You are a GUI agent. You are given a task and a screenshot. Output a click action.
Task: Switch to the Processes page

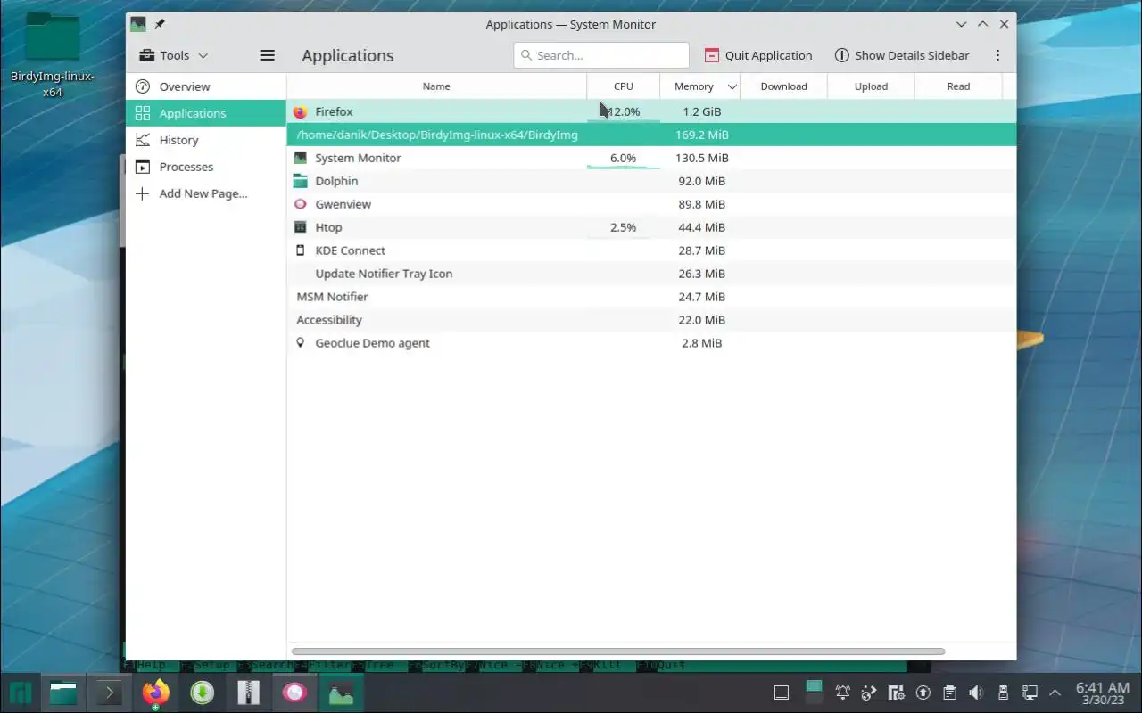tap(205, 167)
